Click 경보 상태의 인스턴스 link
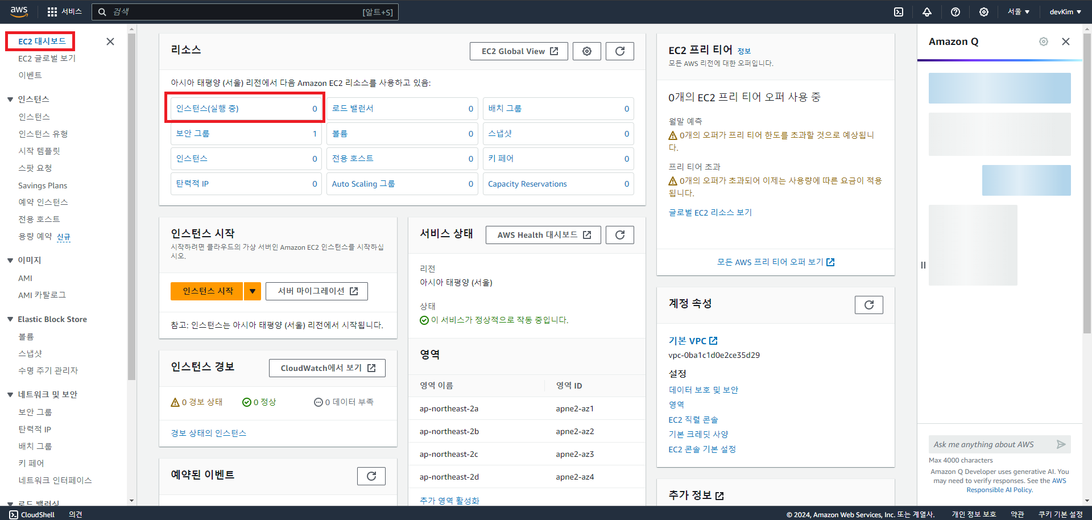The width and height of the screenshot is (1092, 520). [209, 433]
